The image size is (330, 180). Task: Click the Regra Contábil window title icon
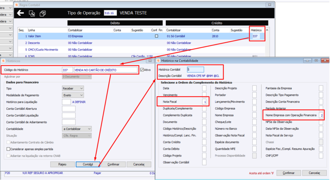tap(16, 5)
